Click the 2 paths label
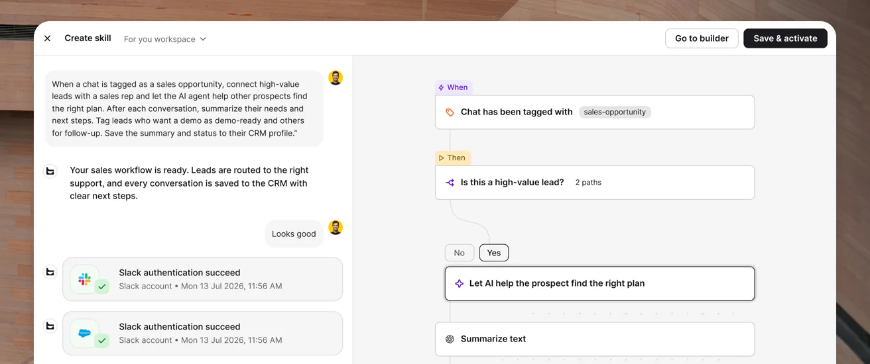This screenshot has width=870, height=364. [588, 182]
